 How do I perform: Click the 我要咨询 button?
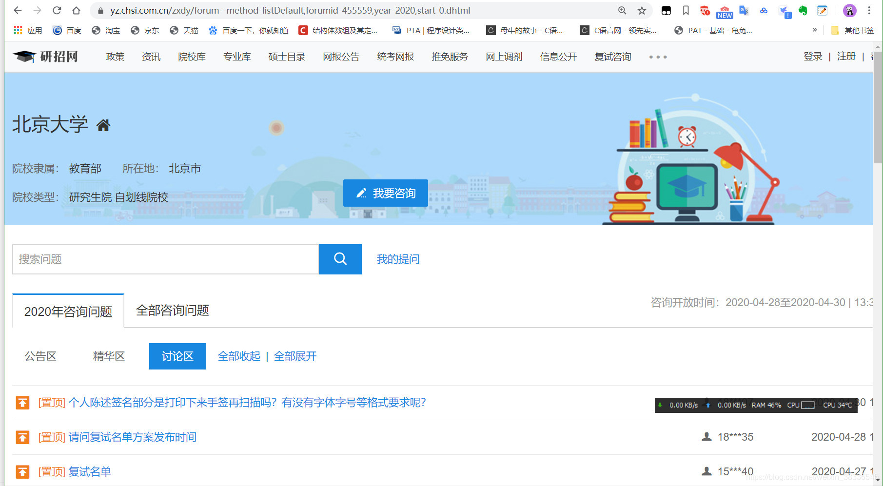386,193
